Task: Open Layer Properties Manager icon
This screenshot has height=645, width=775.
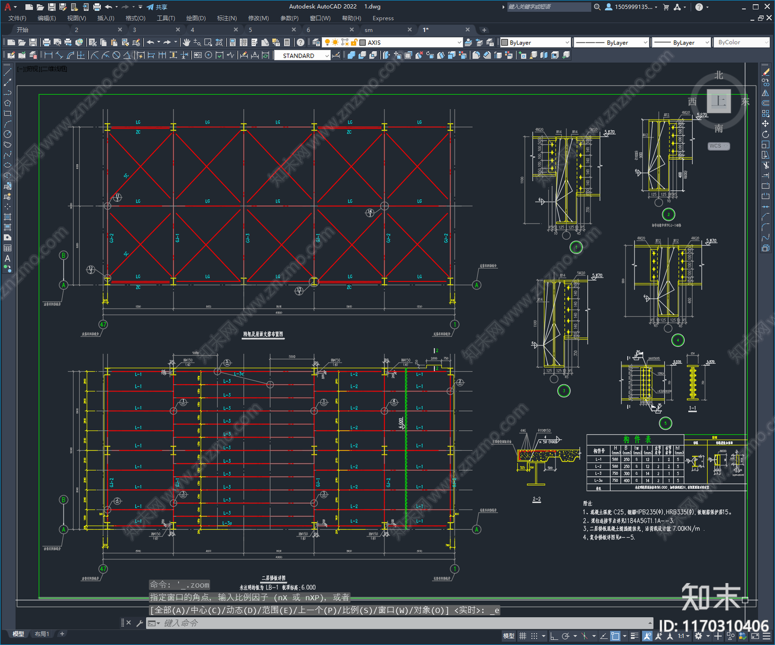Action: tap(316, 43)
